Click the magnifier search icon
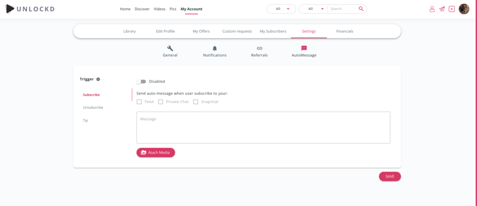477x206 pixels. 361,9
